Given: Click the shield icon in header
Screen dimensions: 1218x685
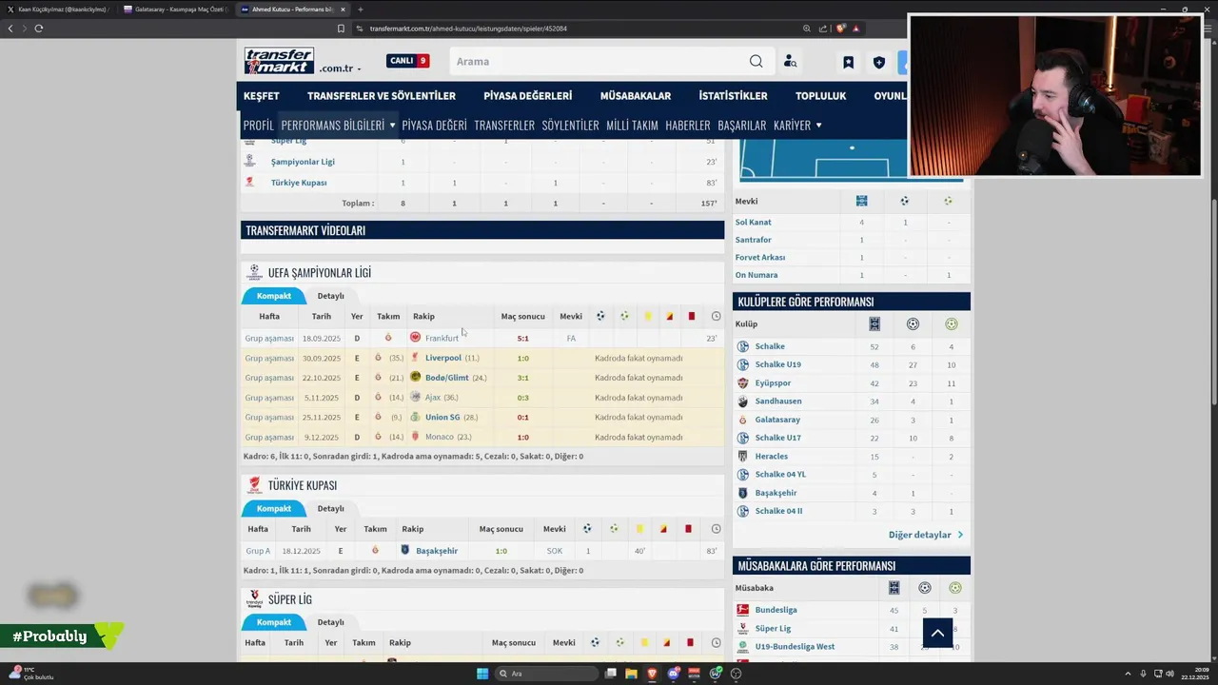Looking at the screenshot, I should (x=878, y=63).
